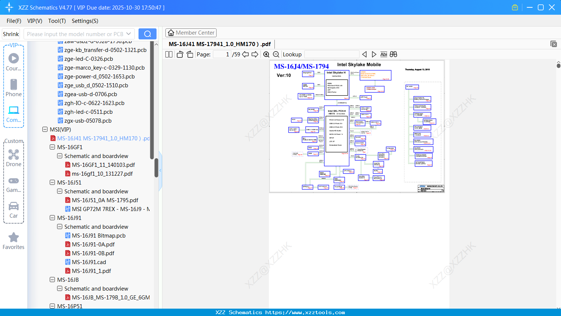Select the Phone category

(x=14, y=88)
